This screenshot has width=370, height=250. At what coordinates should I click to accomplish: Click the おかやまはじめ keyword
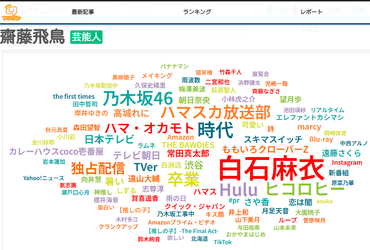click(x=246, y=235)
